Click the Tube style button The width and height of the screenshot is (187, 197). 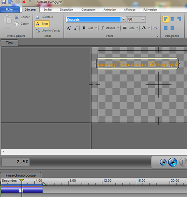pyautogui.click(x=129, y=28)
